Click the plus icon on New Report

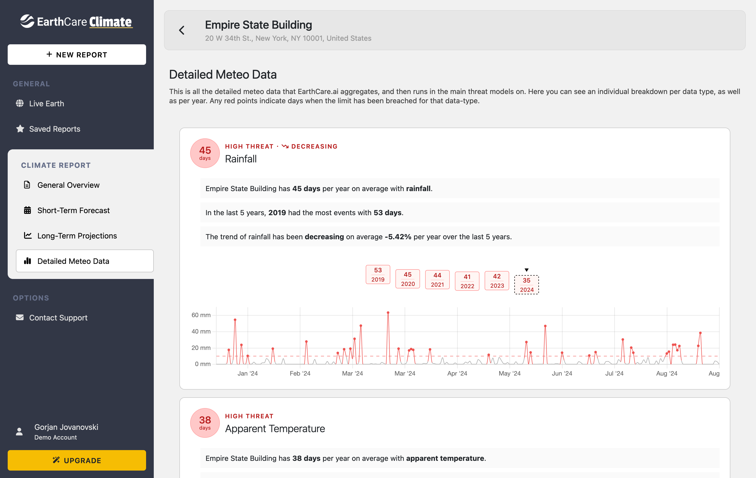point(49,54)
